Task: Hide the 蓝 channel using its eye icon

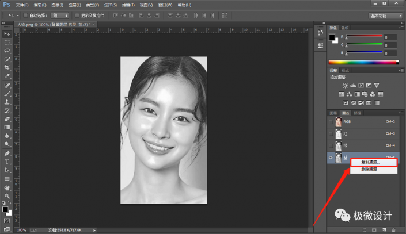Action: point(332,158)
